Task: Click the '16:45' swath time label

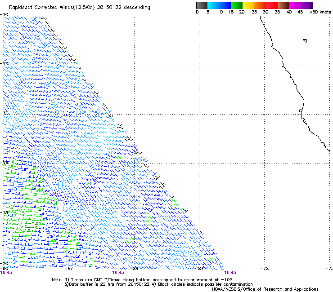Action: click(230, 273)
